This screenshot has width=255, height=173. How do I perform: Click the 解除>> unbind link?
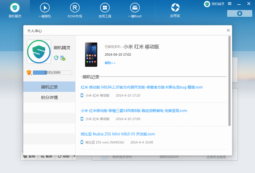pyautogui.click(x=110, y=63)
